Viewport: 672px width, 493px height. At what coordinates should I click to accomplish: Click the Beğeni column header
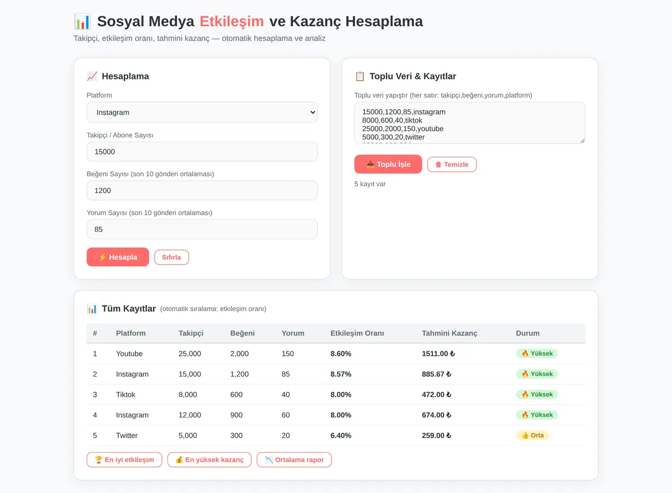pos(242,333)
